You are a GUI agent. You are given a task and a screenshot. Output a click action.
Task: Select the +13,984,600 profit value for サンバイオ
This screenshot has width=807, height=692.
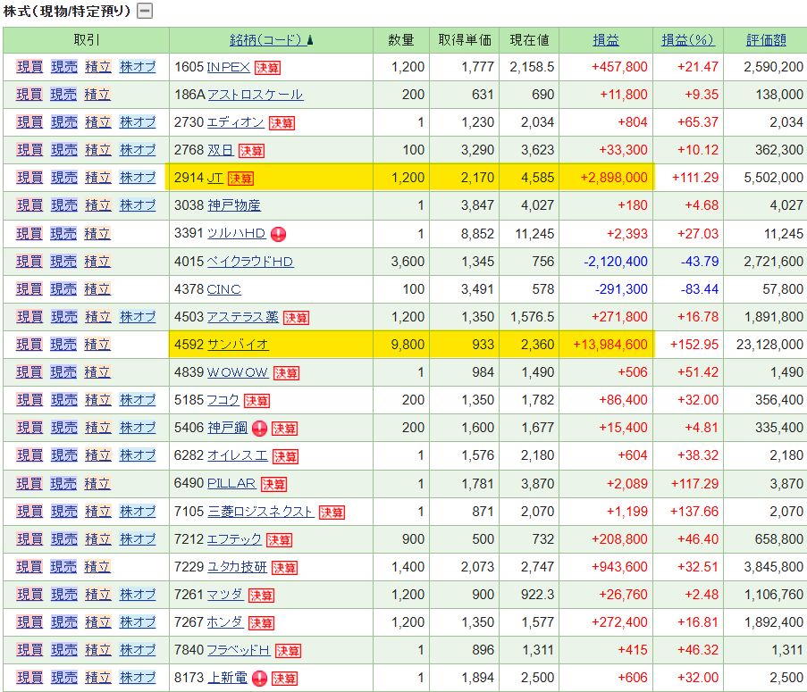click(609, 346)
